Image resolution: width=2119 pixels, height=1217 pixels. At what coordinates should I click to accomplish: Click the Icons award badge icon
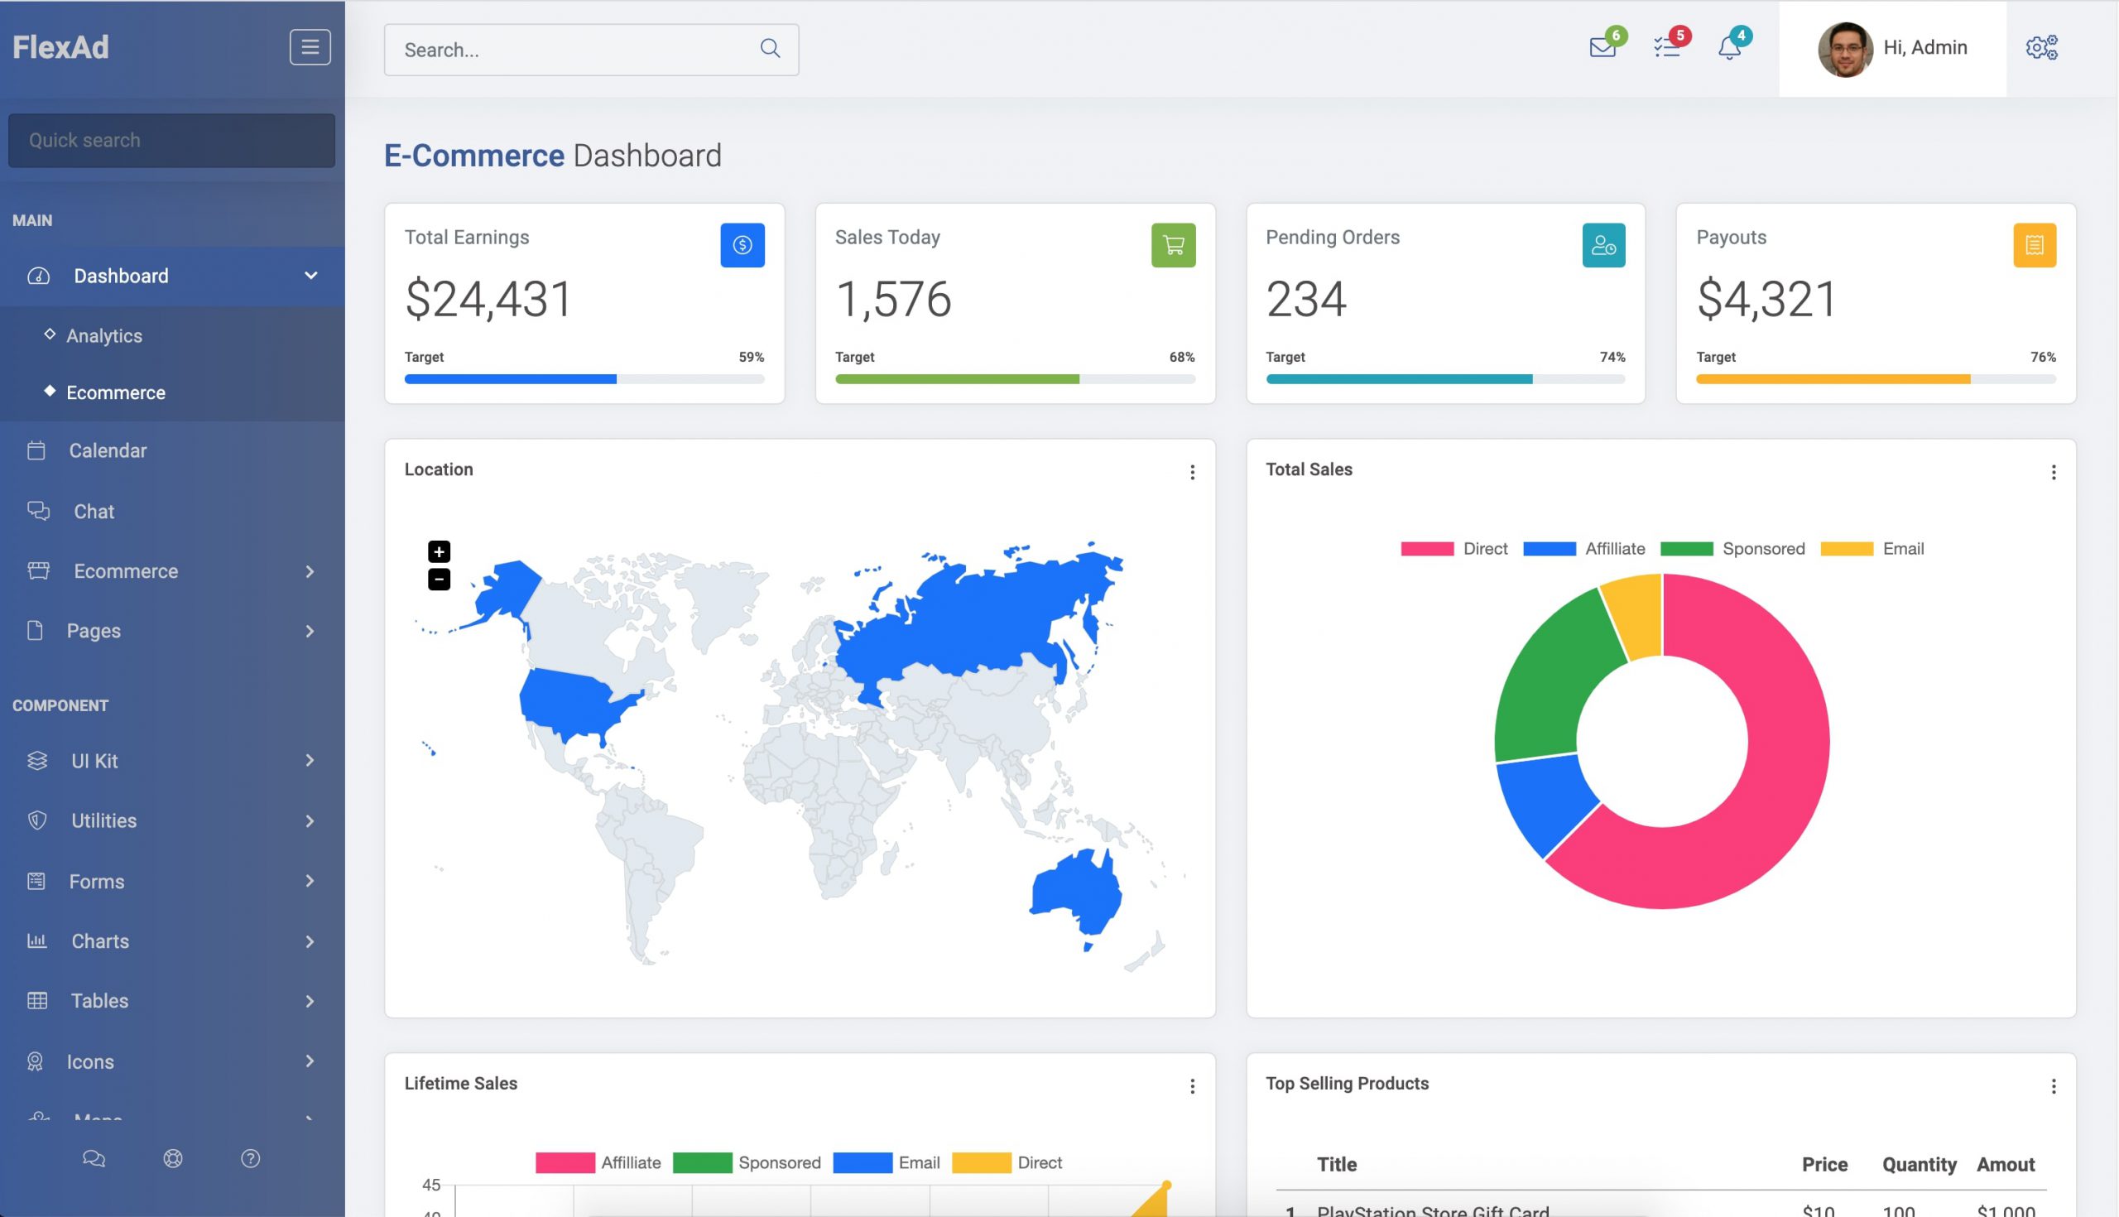pos(35,1061)
